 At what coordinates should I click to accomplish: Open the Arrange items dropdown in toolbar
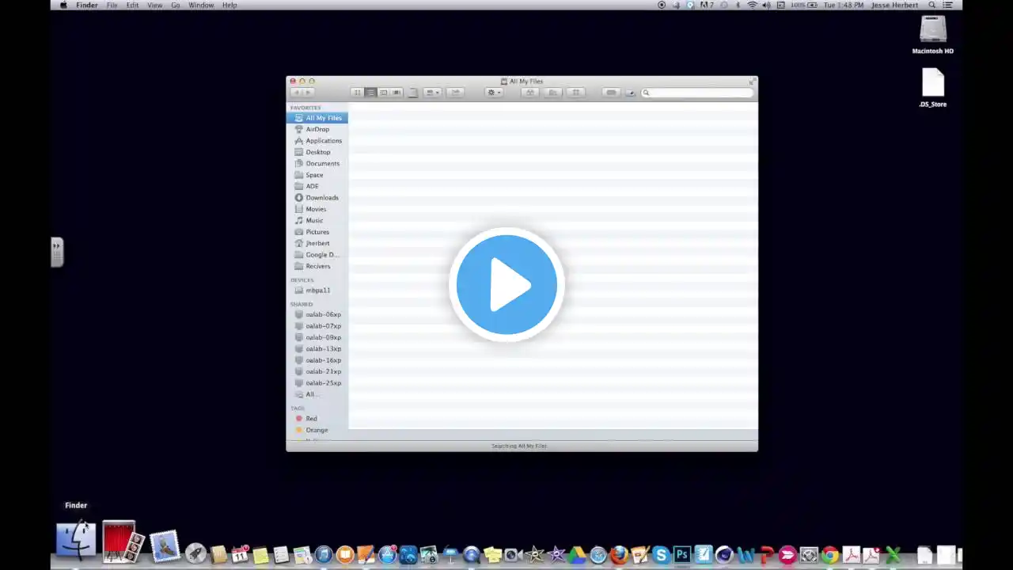coord(432,93)
